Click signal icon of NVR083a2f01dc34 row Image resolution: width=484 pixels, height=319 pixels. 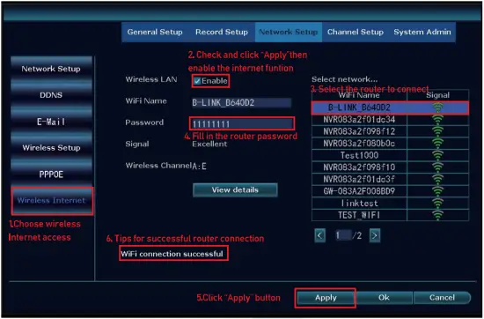[437, 120]
